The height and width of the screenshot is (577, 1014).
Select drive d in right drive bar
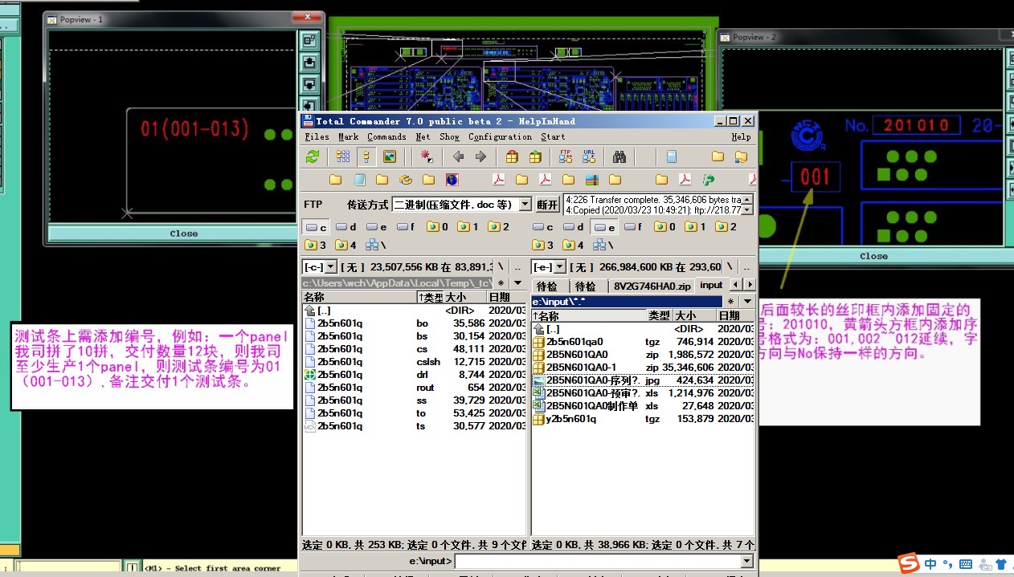pos(573,227)
